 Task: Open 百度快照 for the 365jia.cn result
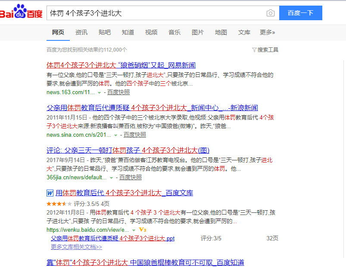130,178
